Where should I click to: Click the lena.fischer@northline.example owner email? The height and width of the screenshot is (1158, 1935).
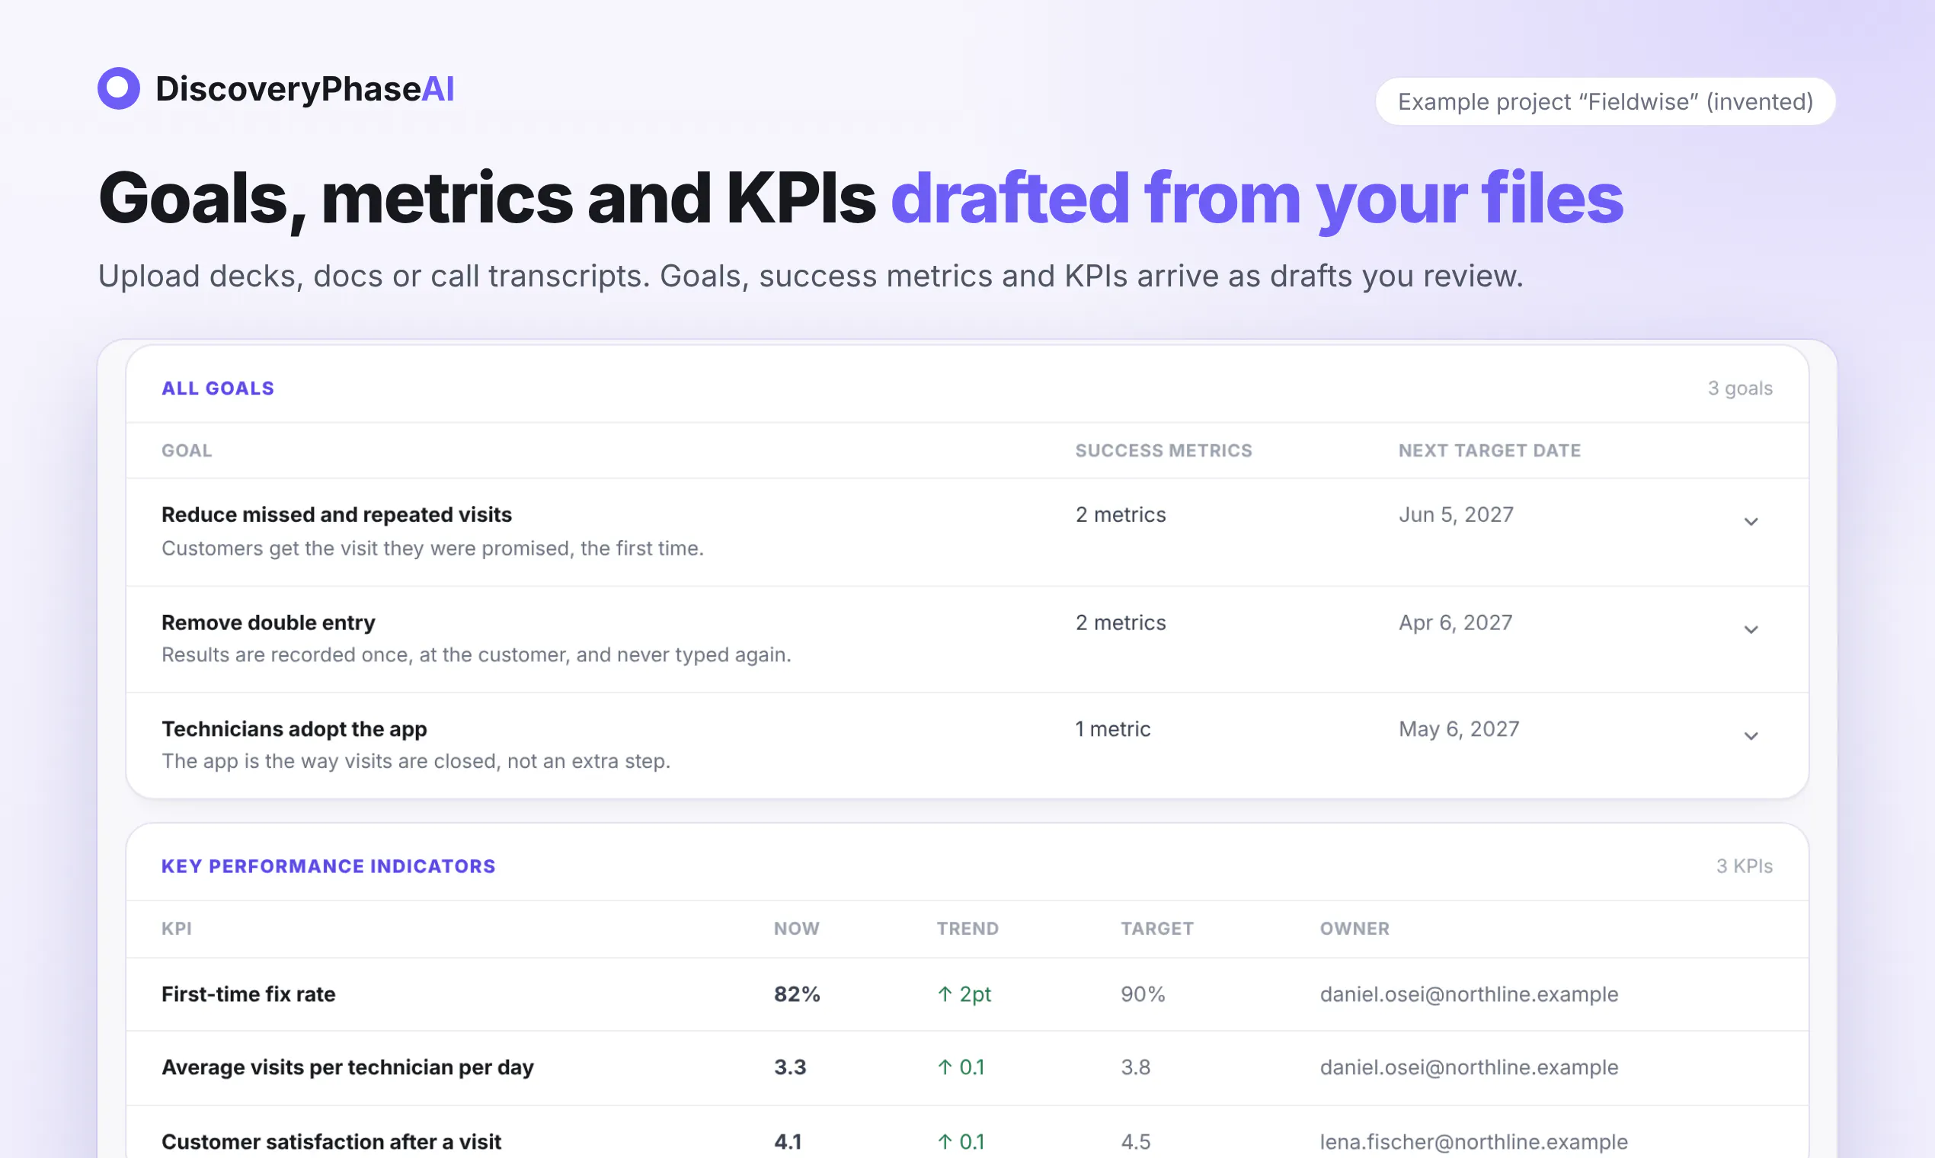click(1474, 1141)
